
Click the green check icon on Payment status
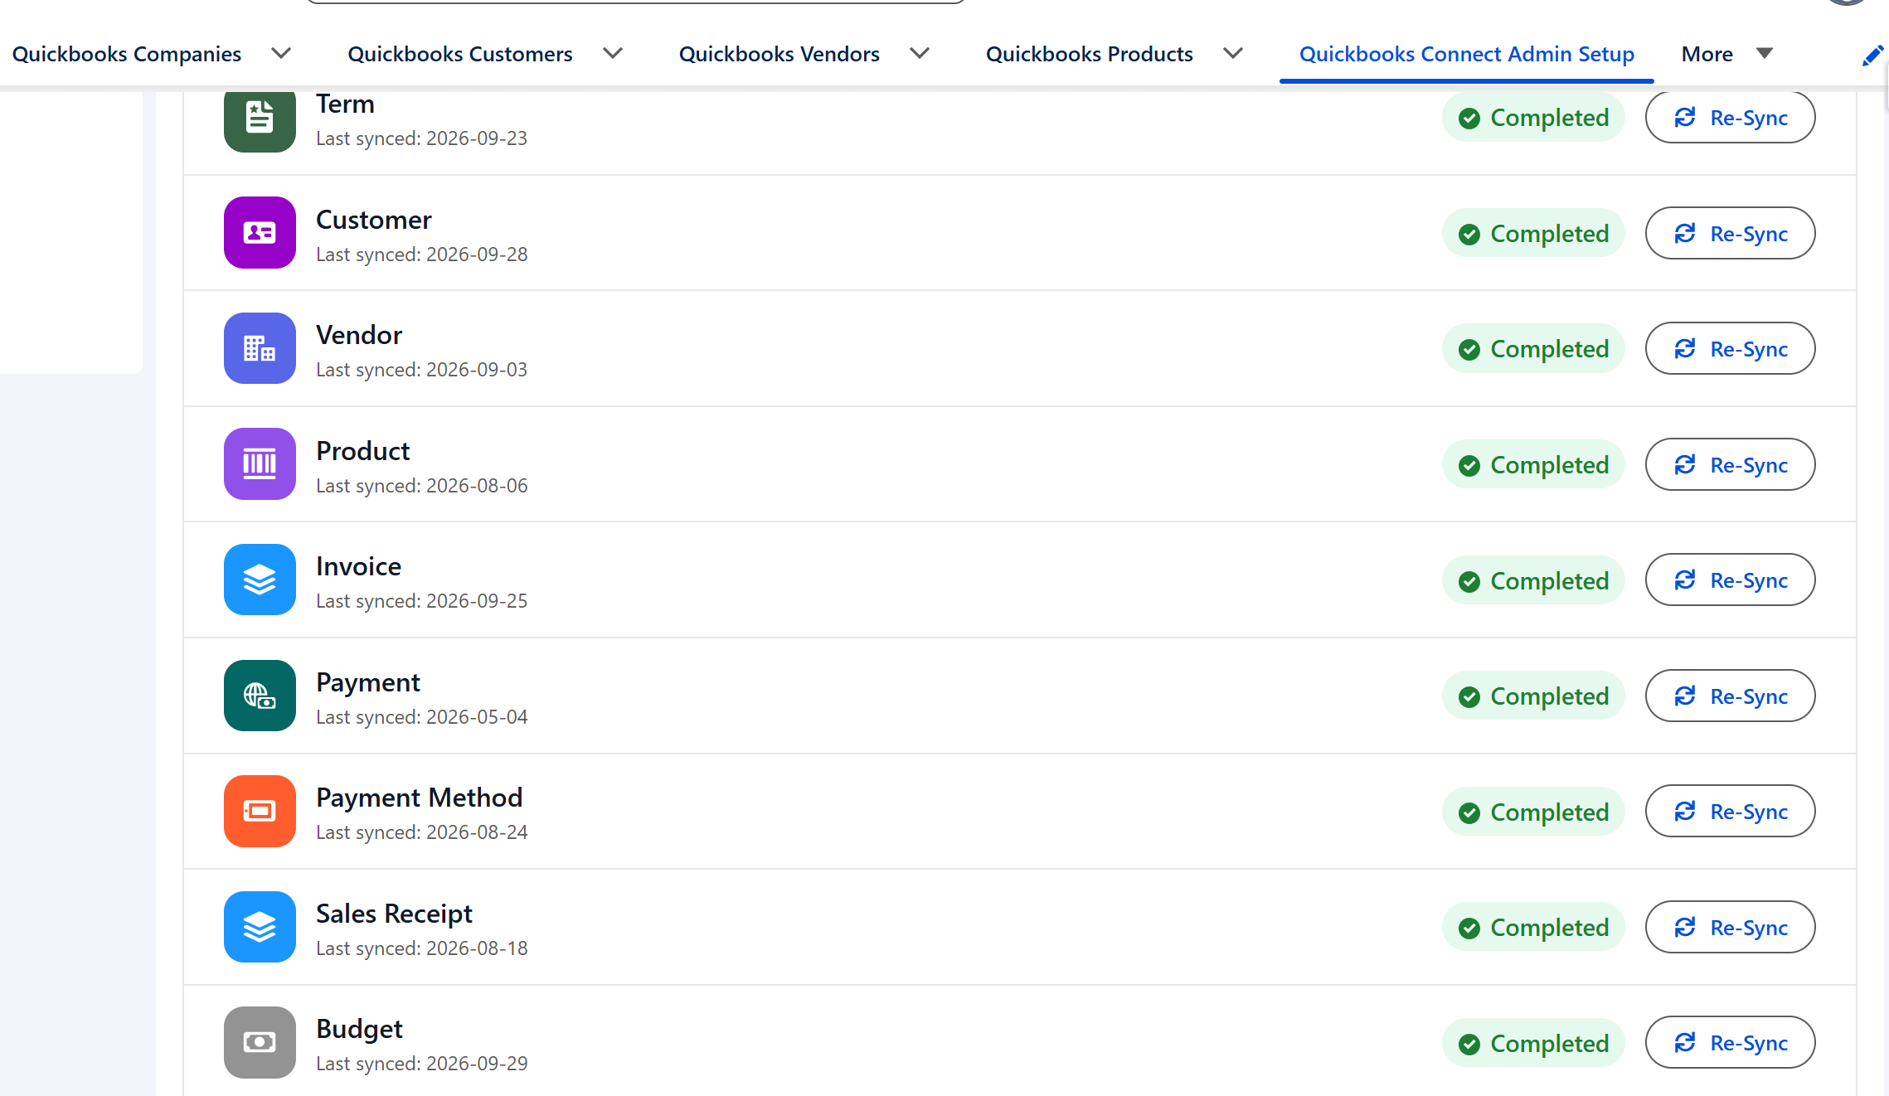pyautogui.click(x=1469, y=697)
